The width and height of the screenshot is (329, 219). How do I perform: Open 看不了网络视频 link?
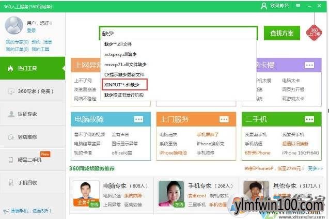89,134
